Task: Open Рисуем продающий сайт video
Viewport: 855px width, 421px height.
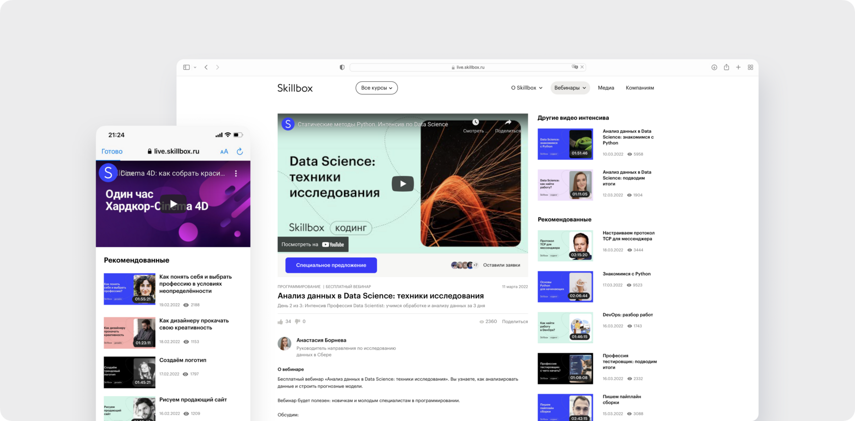Action: [x=193, y=400]
